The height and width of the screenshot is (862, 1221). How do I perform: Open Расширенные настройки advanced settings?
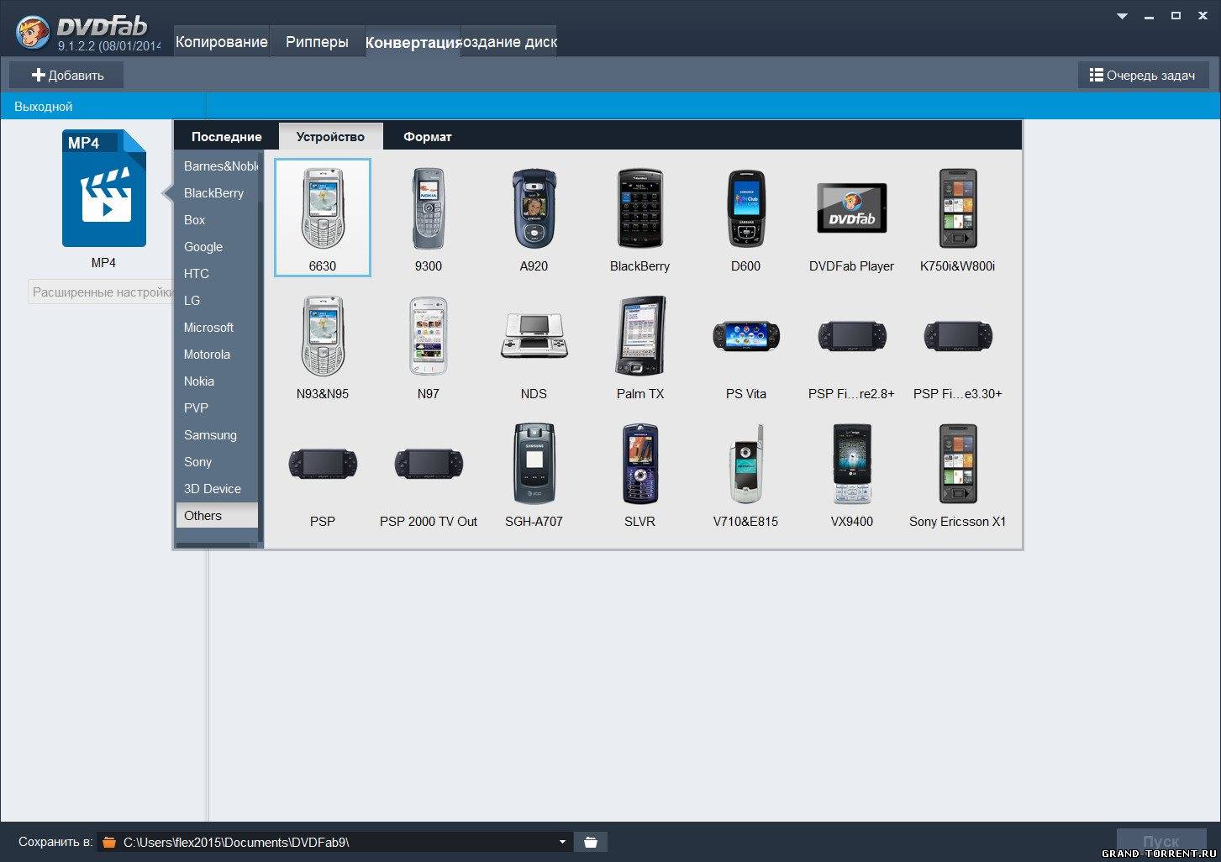103,292
